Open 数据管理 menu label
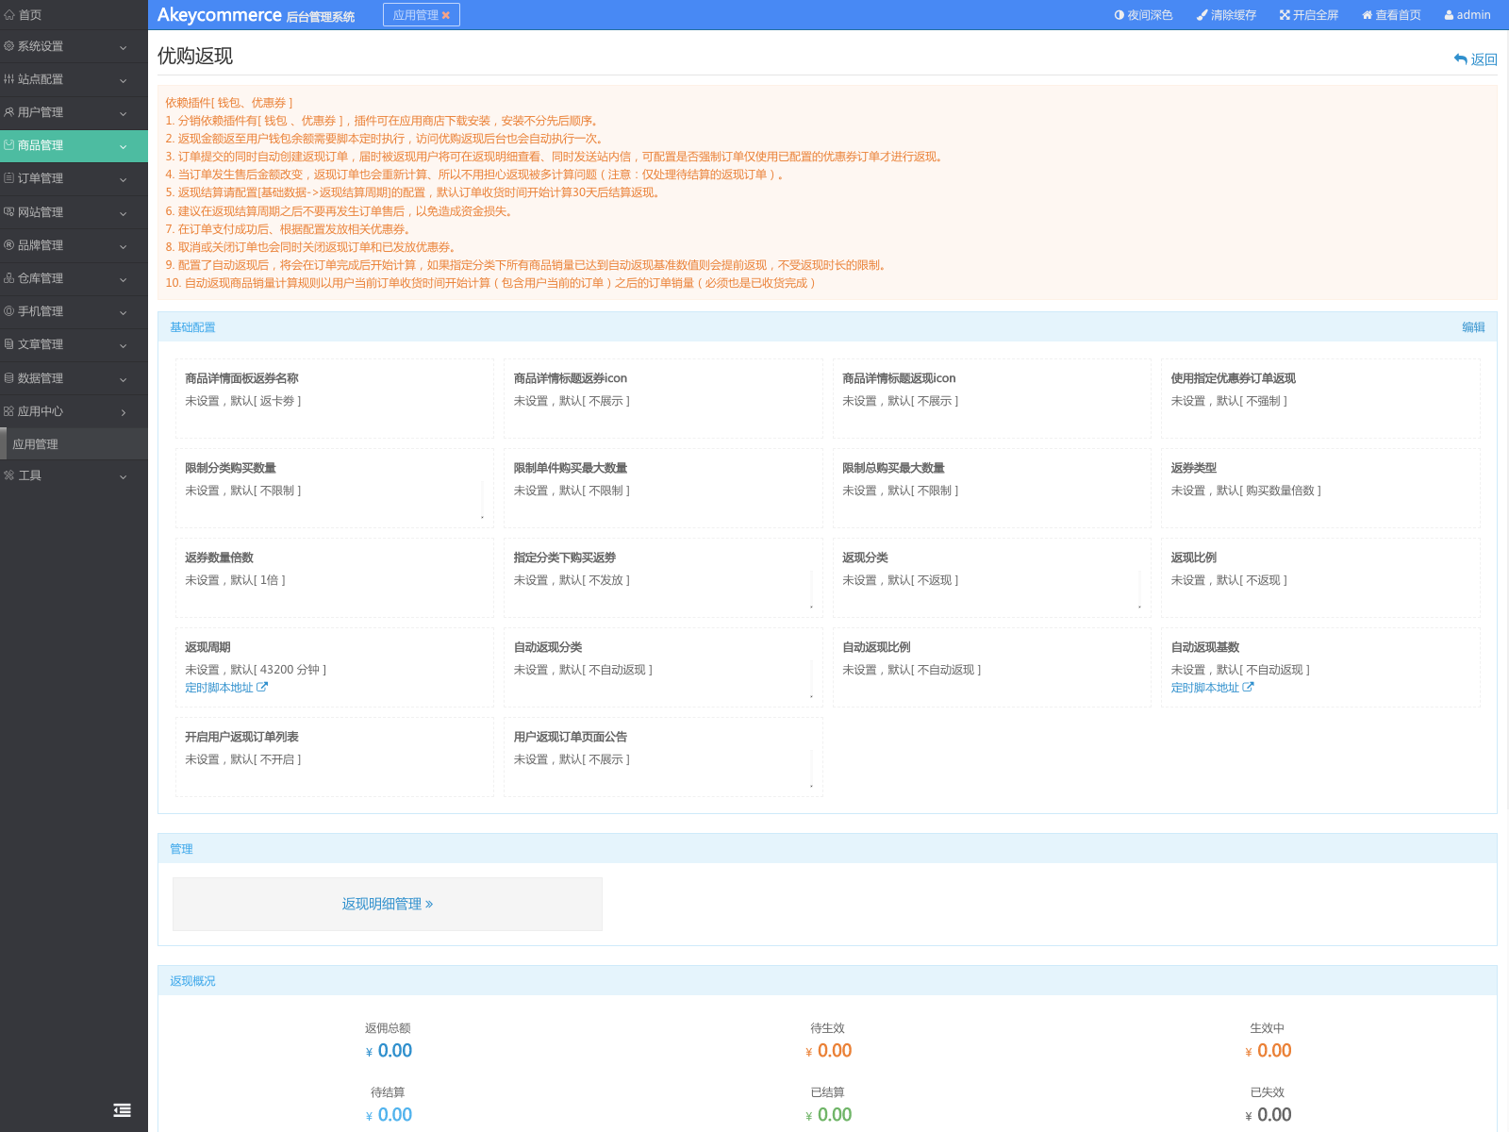The width and height of the screenshot is (1509, 1132). 41,378
